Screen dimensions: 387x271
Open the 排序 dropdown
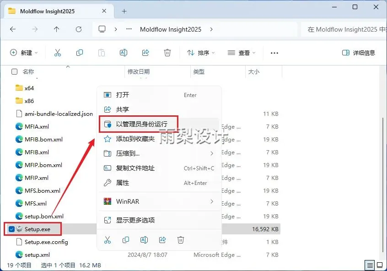tap(201, 53)
